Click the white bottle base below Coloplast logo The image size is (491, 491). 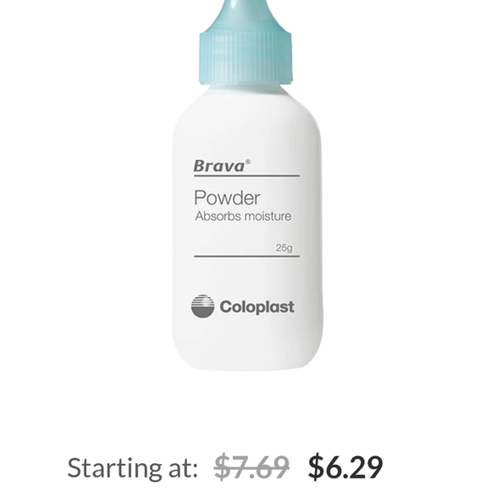247,346
